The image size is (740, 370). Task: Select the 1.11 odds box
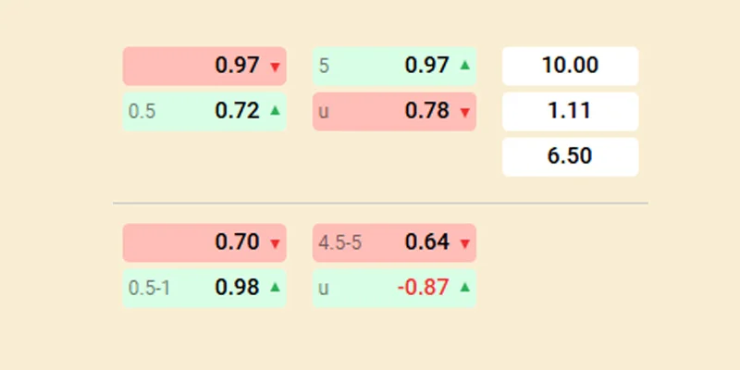point(570,111)
